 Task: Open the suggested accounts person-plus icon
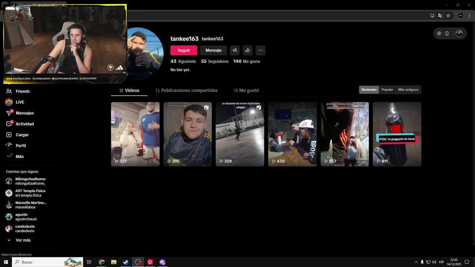(235, 50)
